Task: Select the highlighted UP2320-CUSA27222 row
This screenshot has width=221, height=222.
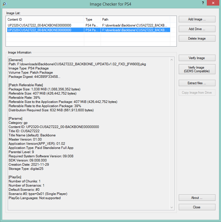Action: click(x=88, y=30)
